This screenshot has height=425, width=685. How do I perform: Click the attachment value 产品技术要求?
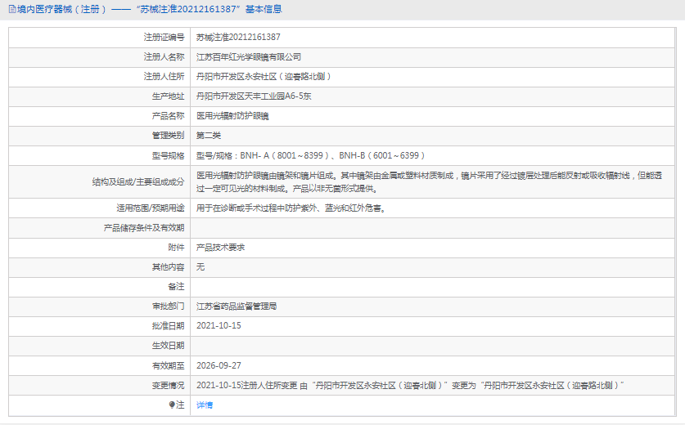point(221,247)
